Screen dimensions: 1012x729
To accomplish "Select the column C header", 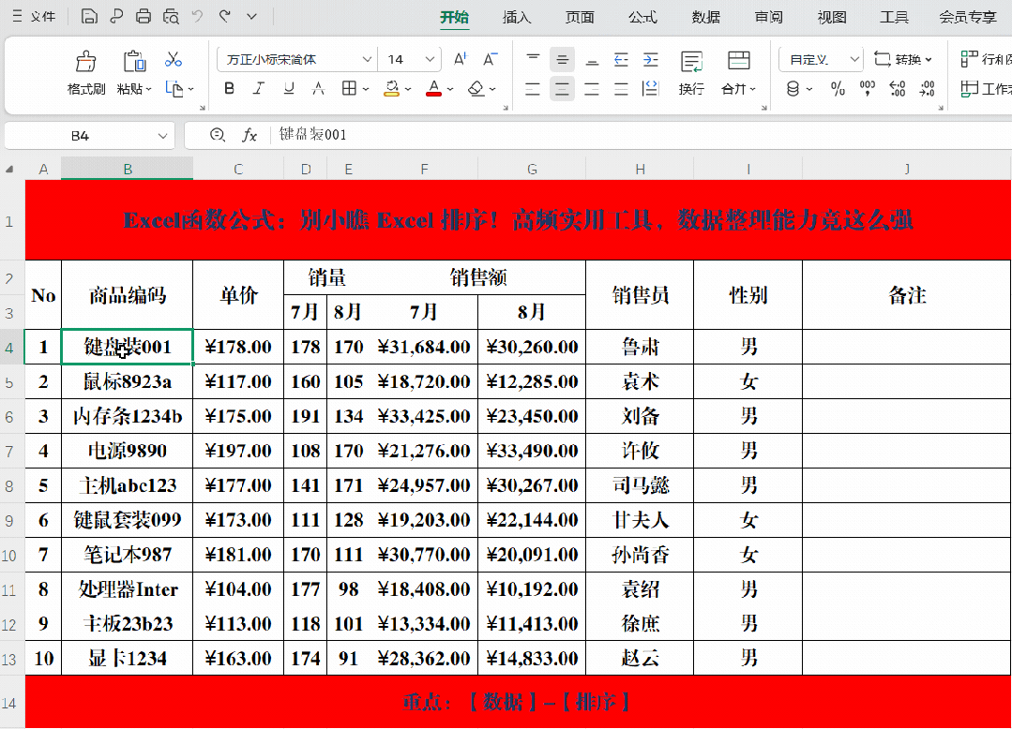I will pyautogui.click(x=238, y=169).
